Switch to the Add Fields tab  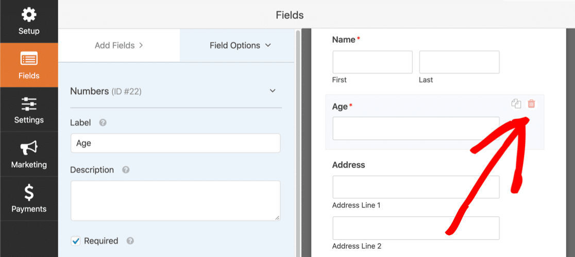pyautogui.click(x=119, y=45)
